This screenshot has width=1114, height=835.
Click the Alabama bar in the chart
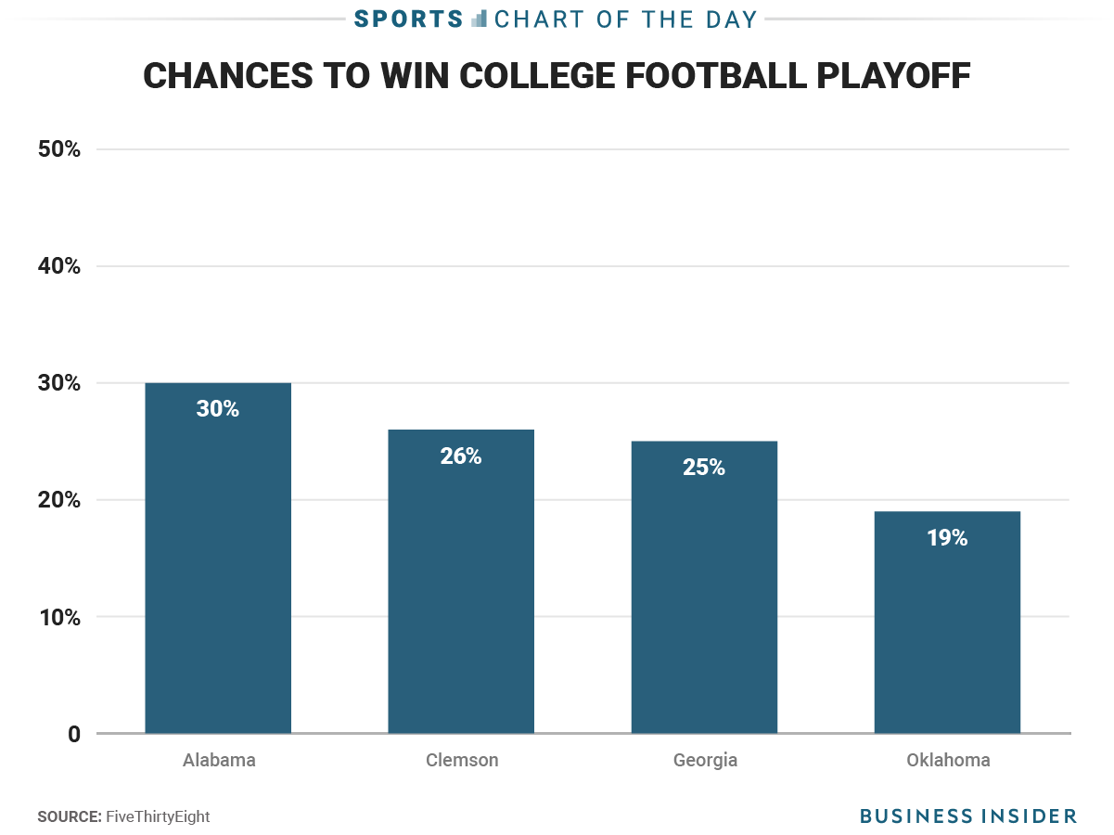[218, 575]
